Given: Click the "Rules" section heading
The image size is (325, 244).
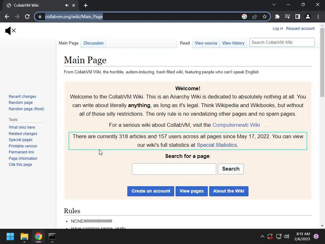Looking at the screenshot, I should click(x=72, y=211).
